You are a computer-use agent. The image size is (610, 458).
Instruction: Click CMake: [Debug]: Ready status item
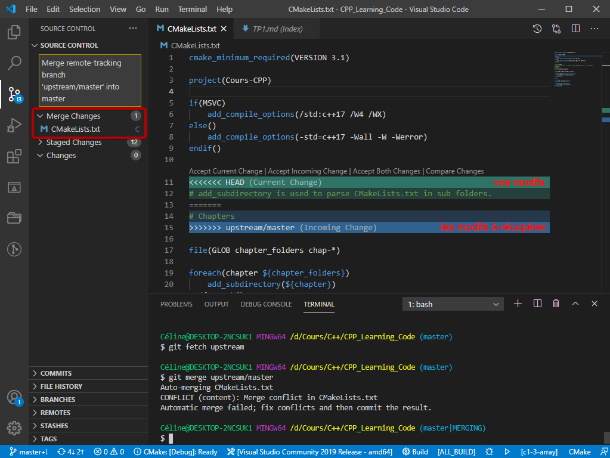175,452
